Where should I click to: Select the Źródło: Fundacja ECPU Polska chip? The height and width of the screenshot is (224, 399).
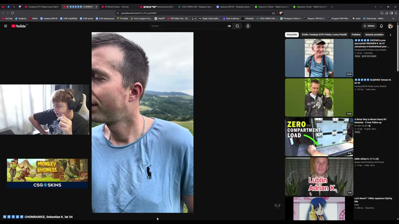click(324, 35)
